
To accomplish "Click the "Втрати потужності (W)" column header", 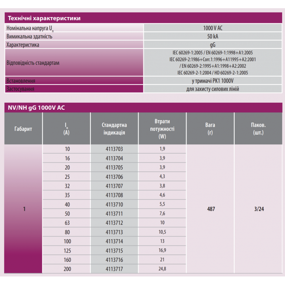I will pos(162,128).
